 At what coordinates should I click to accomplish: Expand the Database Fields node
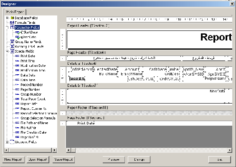tap(7, 18)
